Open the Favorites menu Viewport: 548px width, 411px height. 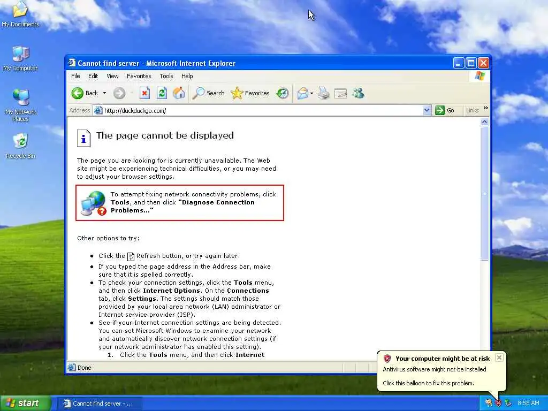tap(139, 76)
